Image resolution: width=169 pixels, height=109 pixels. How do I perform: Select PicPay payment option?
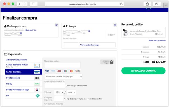tap(24, 84)
